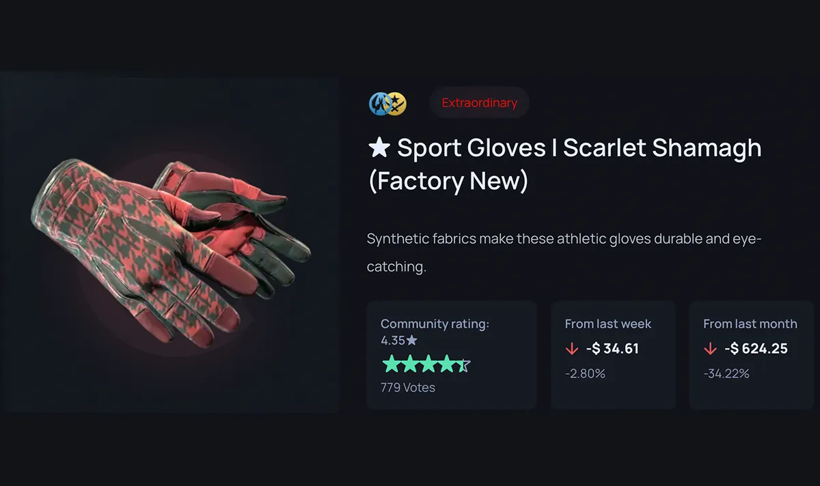
Task: Select the first green rating star
Action: click(390, 364)
